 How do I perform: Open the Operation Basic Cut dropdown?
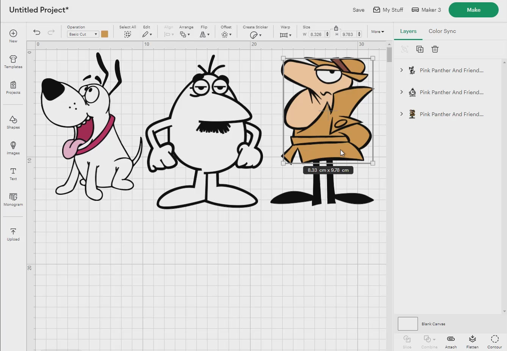click(x=83, y=34)
